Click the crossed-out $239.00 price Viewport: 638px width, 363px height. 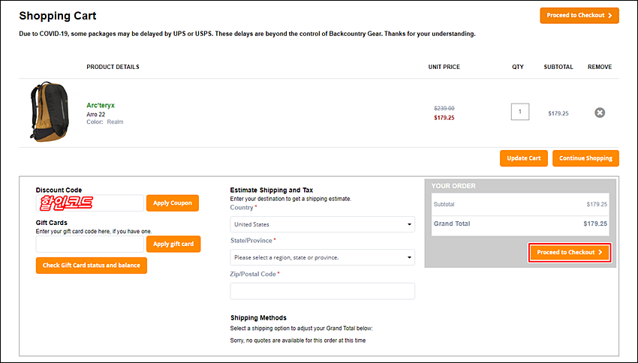pyautogui.click(x=444, y=109)
